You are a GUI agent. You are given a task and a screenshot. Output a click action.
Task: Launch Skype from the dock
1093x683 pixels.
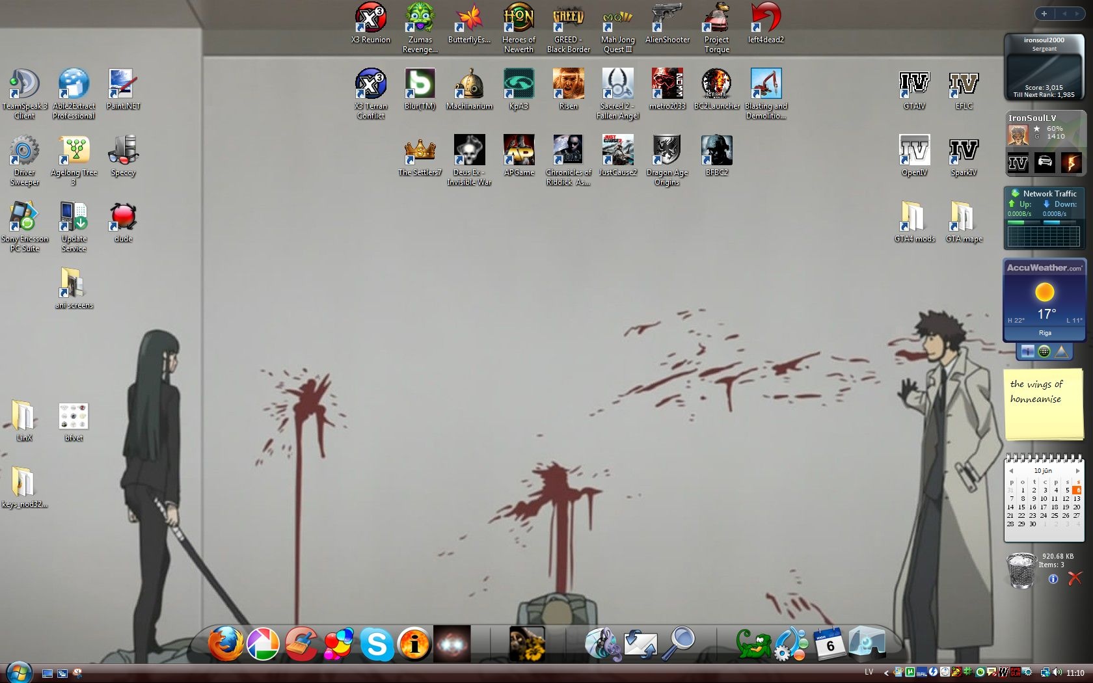tap(377, 644)
